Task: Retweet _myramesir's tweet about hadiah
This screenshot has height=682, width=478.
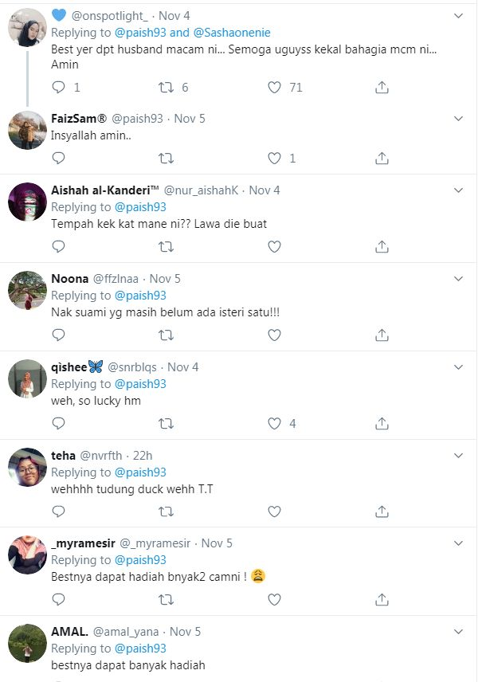Action: tap(167, 600)
